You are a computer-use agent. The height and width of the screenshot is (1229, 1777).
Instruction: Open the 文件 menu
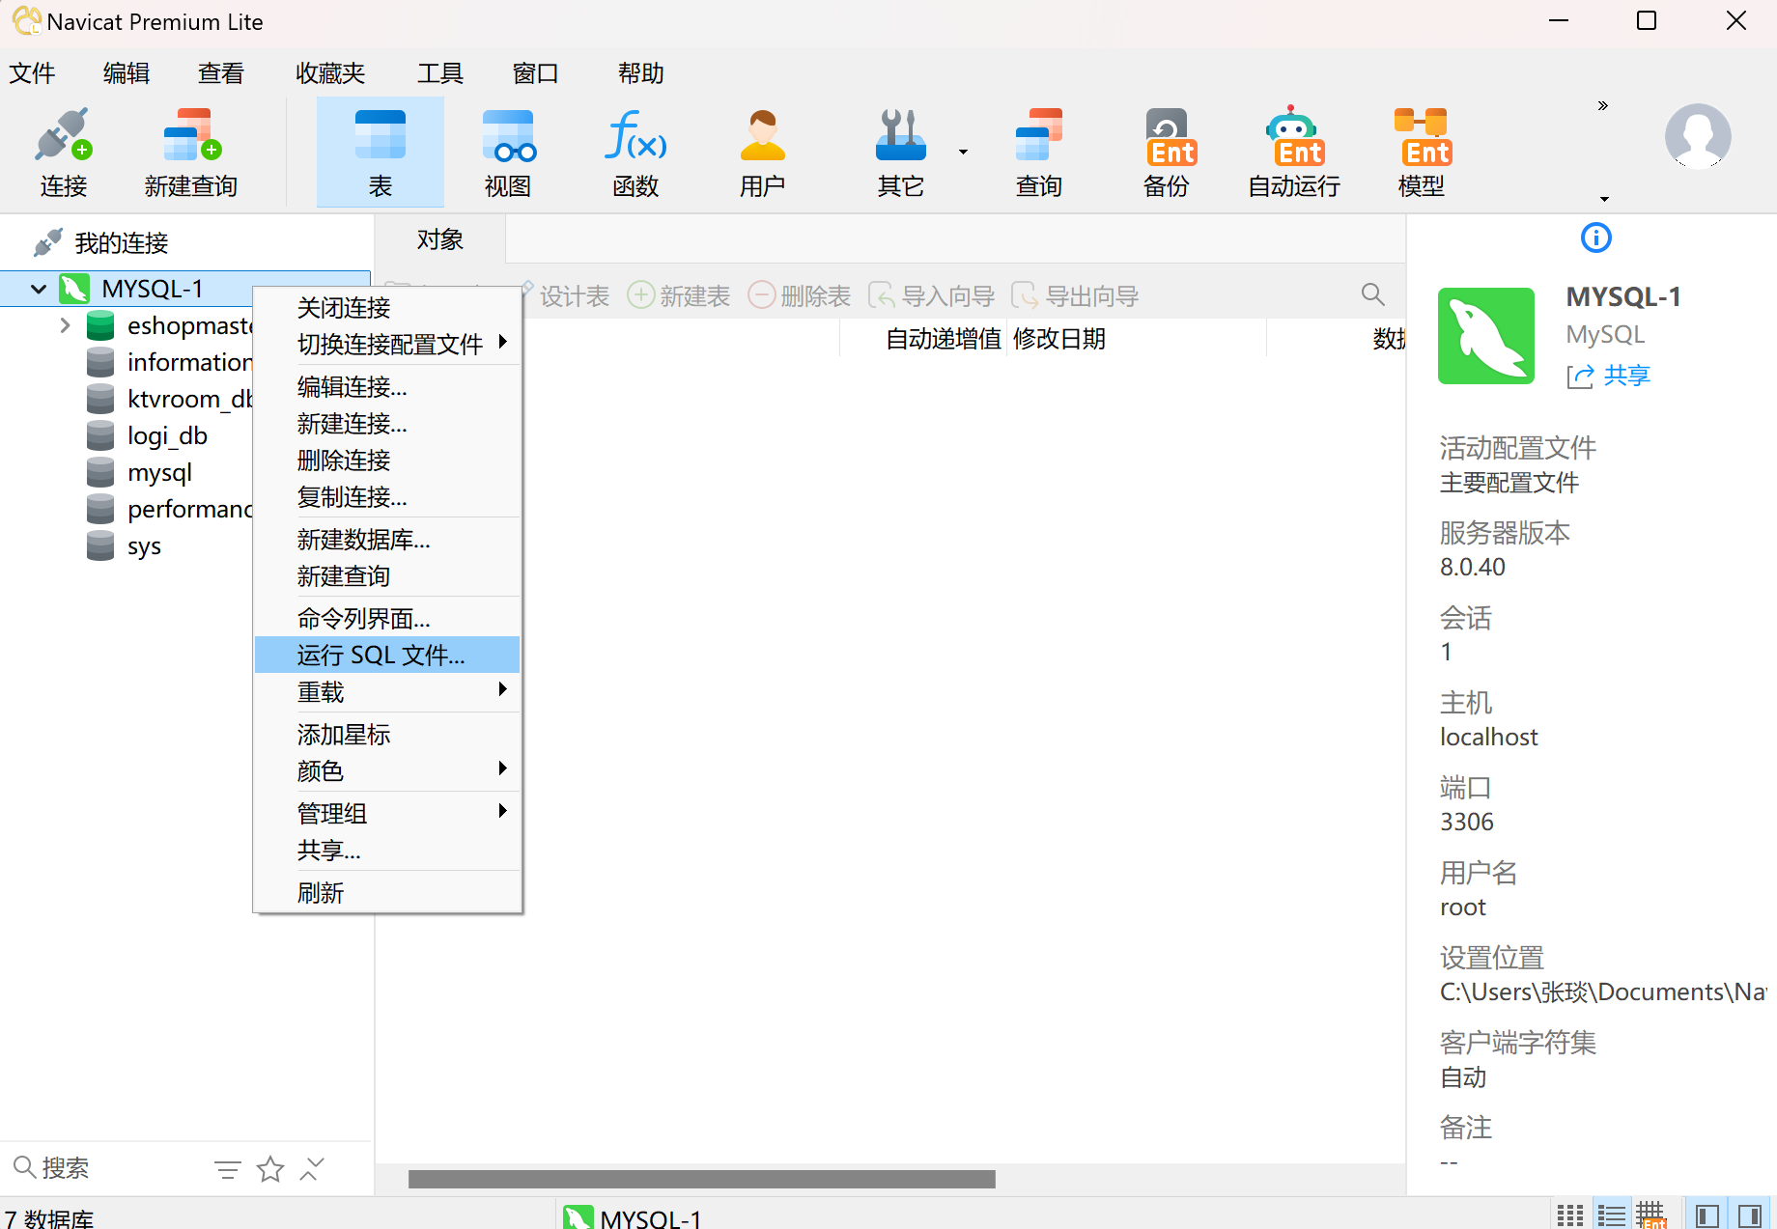click(32, 73)
